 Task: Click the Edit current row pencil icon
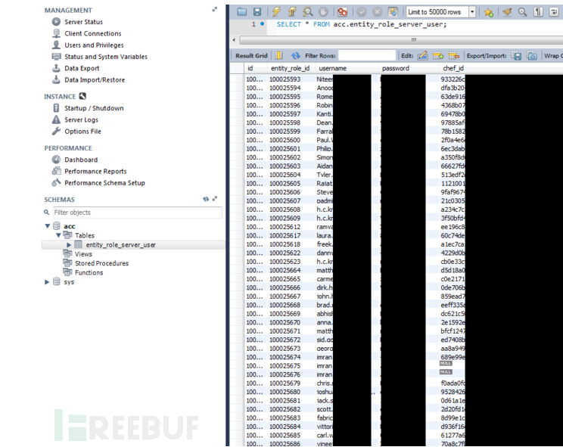coord(423,56)
